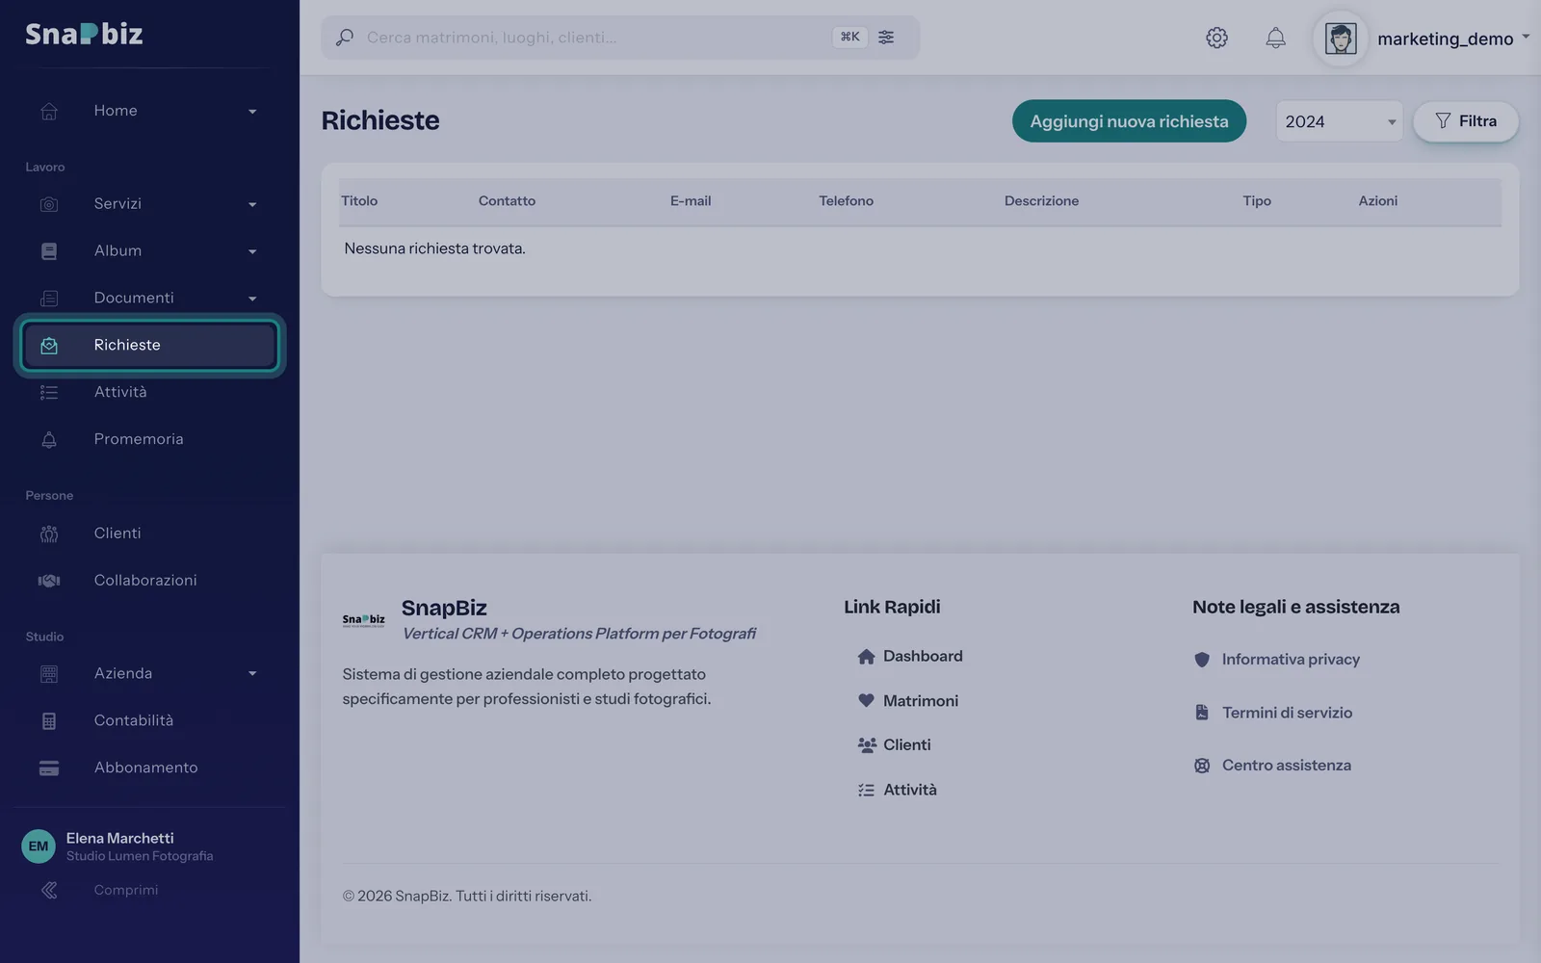Click the Filtra button
This screenshot has height=963, width=1541.
point(1466,121)
